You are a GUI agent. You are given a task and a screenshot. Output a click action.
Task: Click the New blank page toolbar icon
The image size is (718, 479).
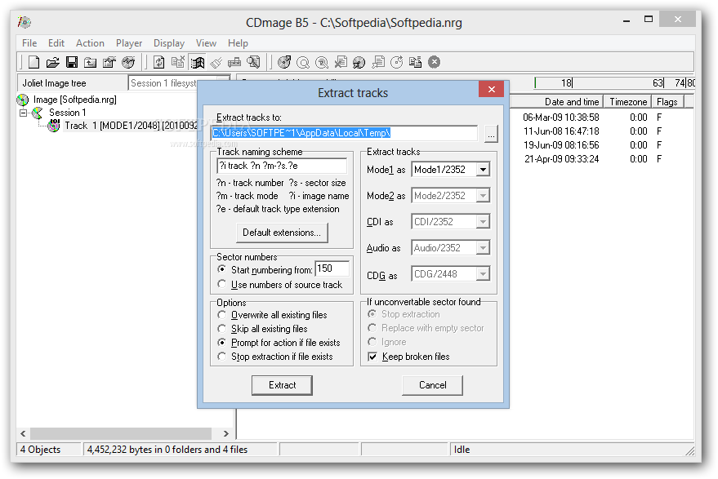pyautogui.click(x=33, y=62)
